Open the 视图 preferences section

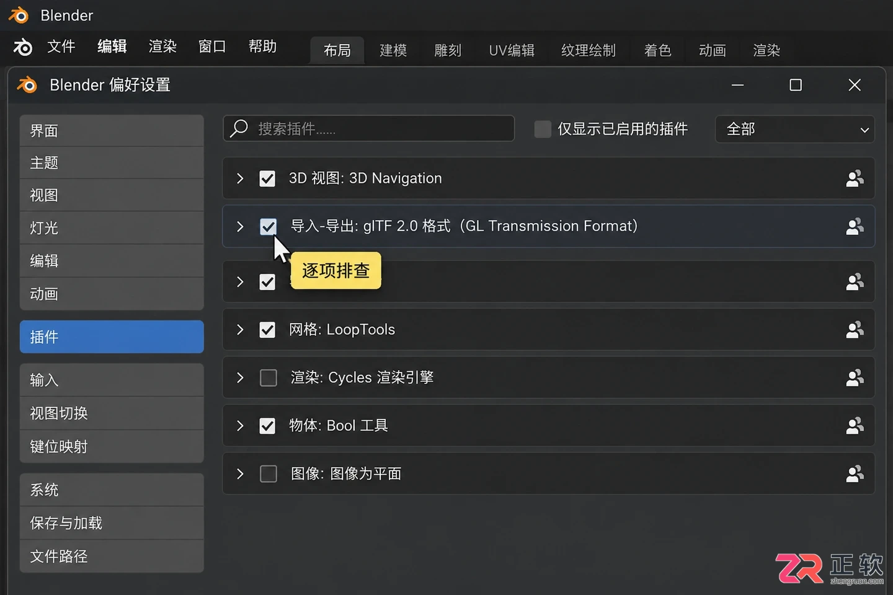click(112, 195)
